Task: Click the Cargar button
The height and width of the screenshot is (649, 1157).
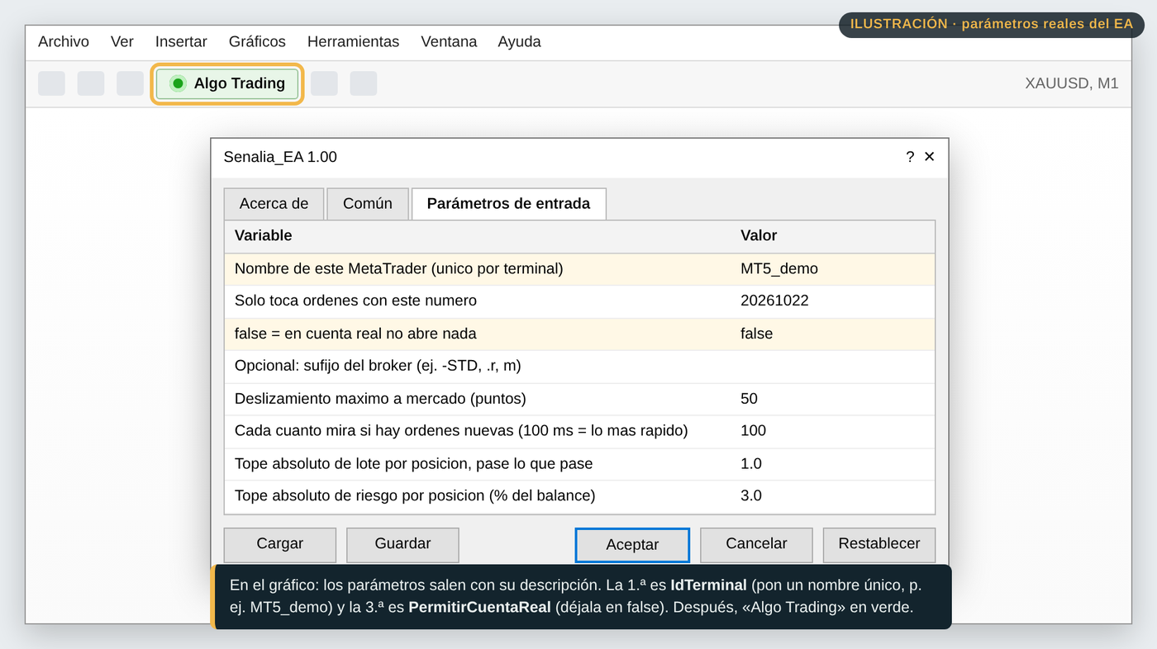Action: coord(280,544)
